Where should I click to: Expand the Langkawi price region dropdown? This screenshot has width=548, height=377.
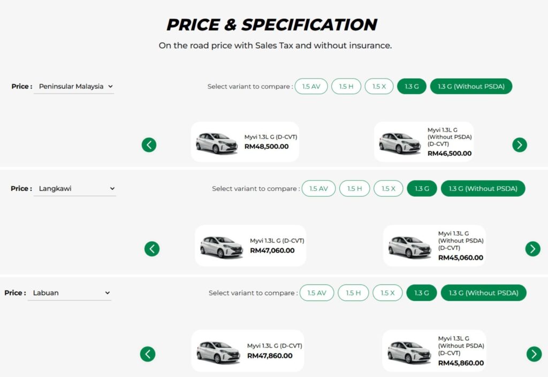pos(75,188)
